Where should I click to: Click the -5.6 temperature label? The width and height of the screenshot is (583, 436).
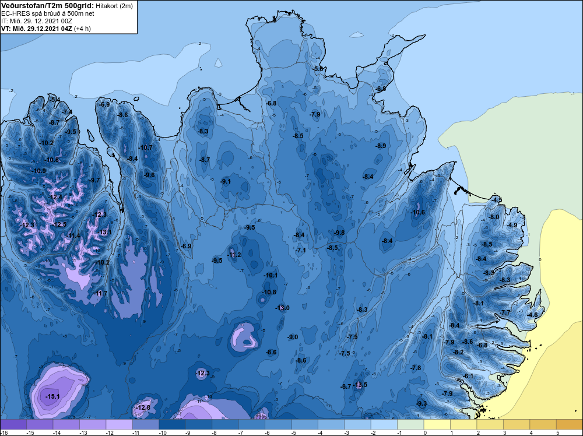[318, 69]
